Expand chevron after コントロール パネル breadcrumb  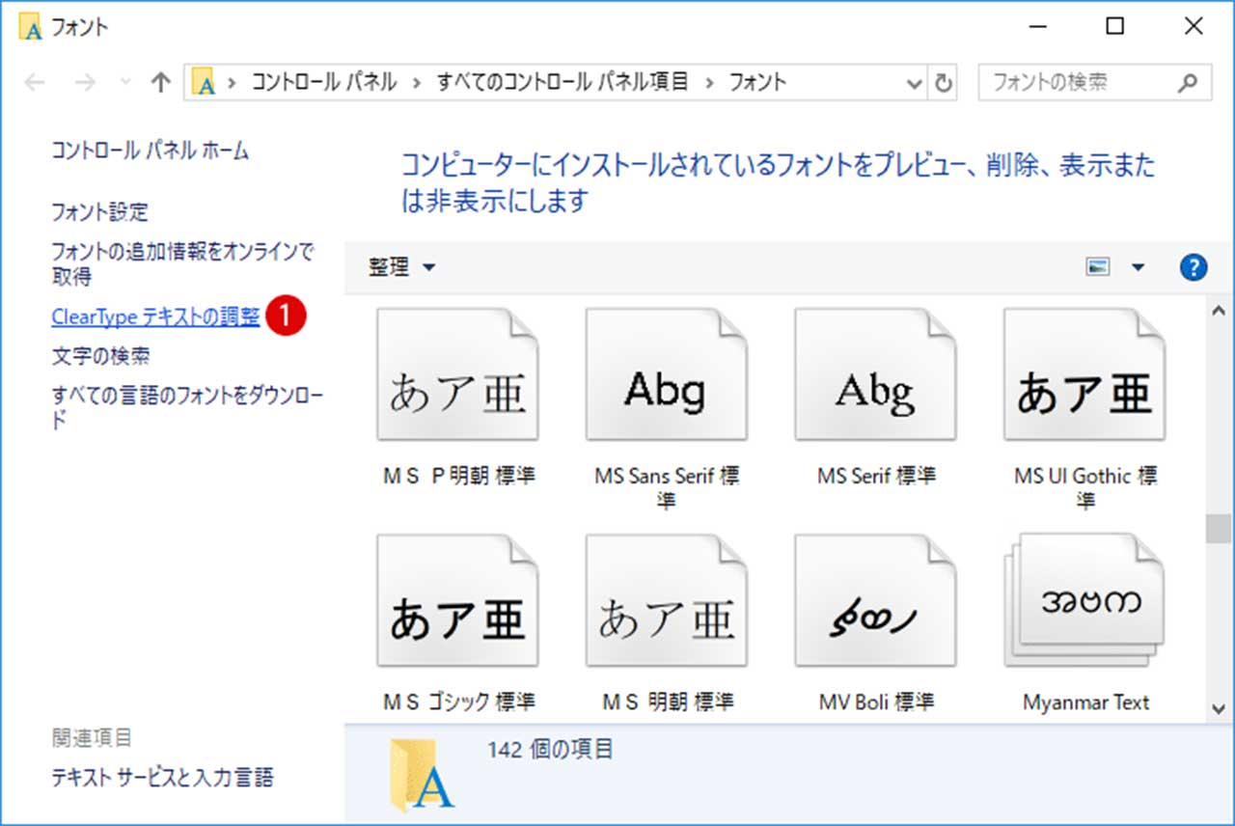click(417, 83)
